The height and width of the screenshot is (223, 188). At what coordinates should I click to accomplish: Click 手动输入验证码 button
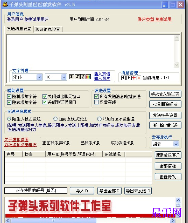coord(165,94)
